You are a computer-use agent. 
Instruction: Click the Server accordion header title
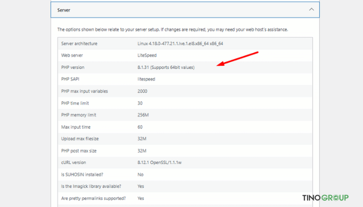point(64,10)
